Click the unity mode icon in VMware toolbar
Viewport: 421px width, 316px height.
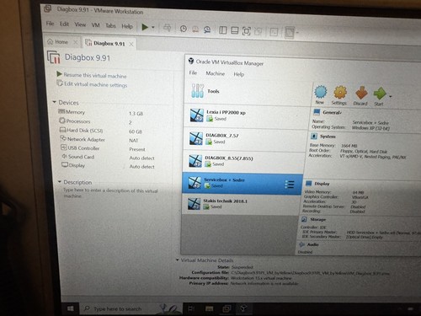[x=258, y=31]
